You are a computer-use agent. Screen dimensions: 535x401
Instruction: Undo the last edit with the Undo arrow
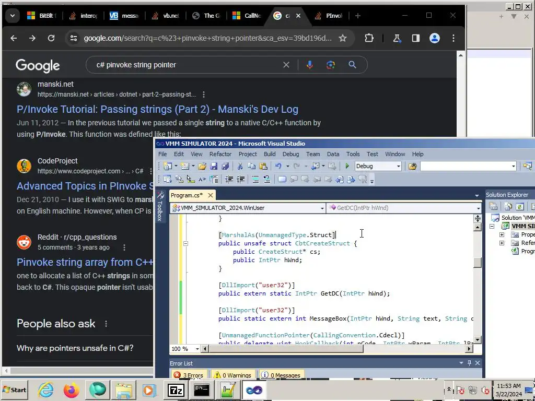pos(278,166)
